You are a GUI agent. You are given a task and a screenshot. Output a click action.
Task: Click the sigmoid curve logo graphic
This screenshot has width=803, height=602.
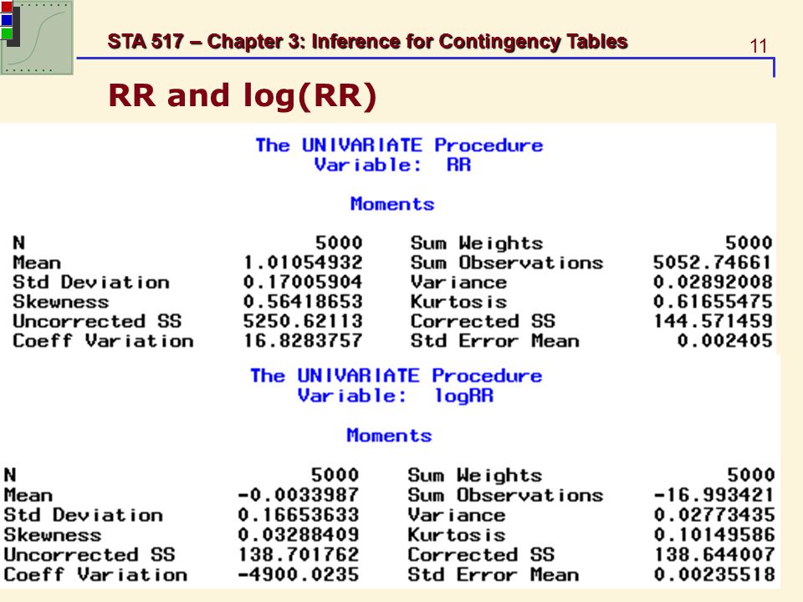click(x=36, y=38)
